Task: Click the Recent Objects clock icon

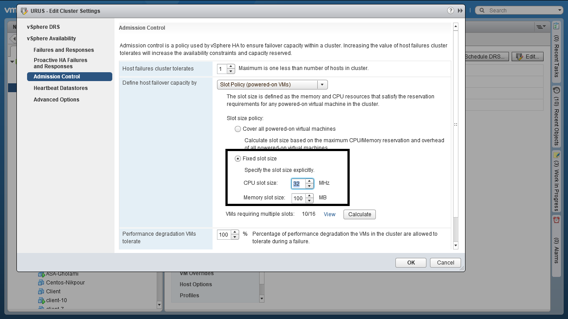Action: [x=556, y=90]
